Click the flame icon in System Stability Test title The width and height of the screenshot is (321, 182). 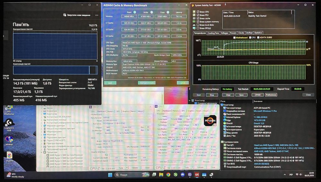[193, 5]
